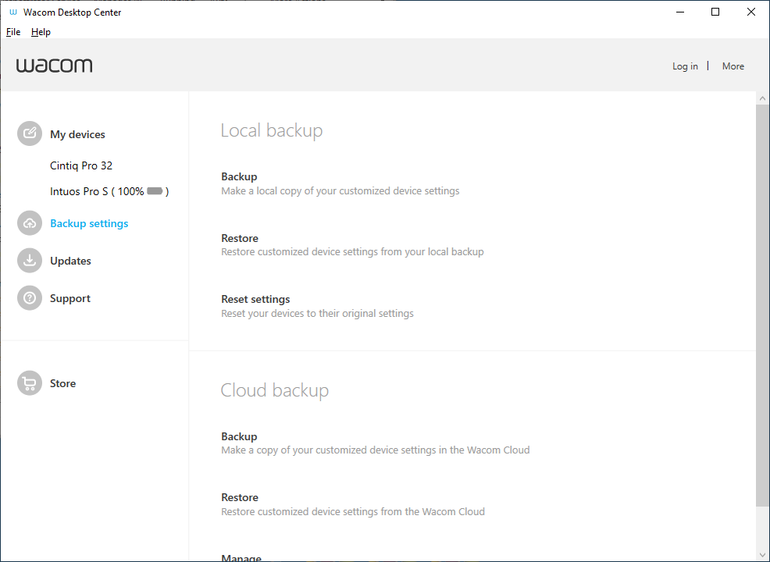Click Restore from the Wacom Cloud
The image size is (770, 562).
tap(352, 504)
